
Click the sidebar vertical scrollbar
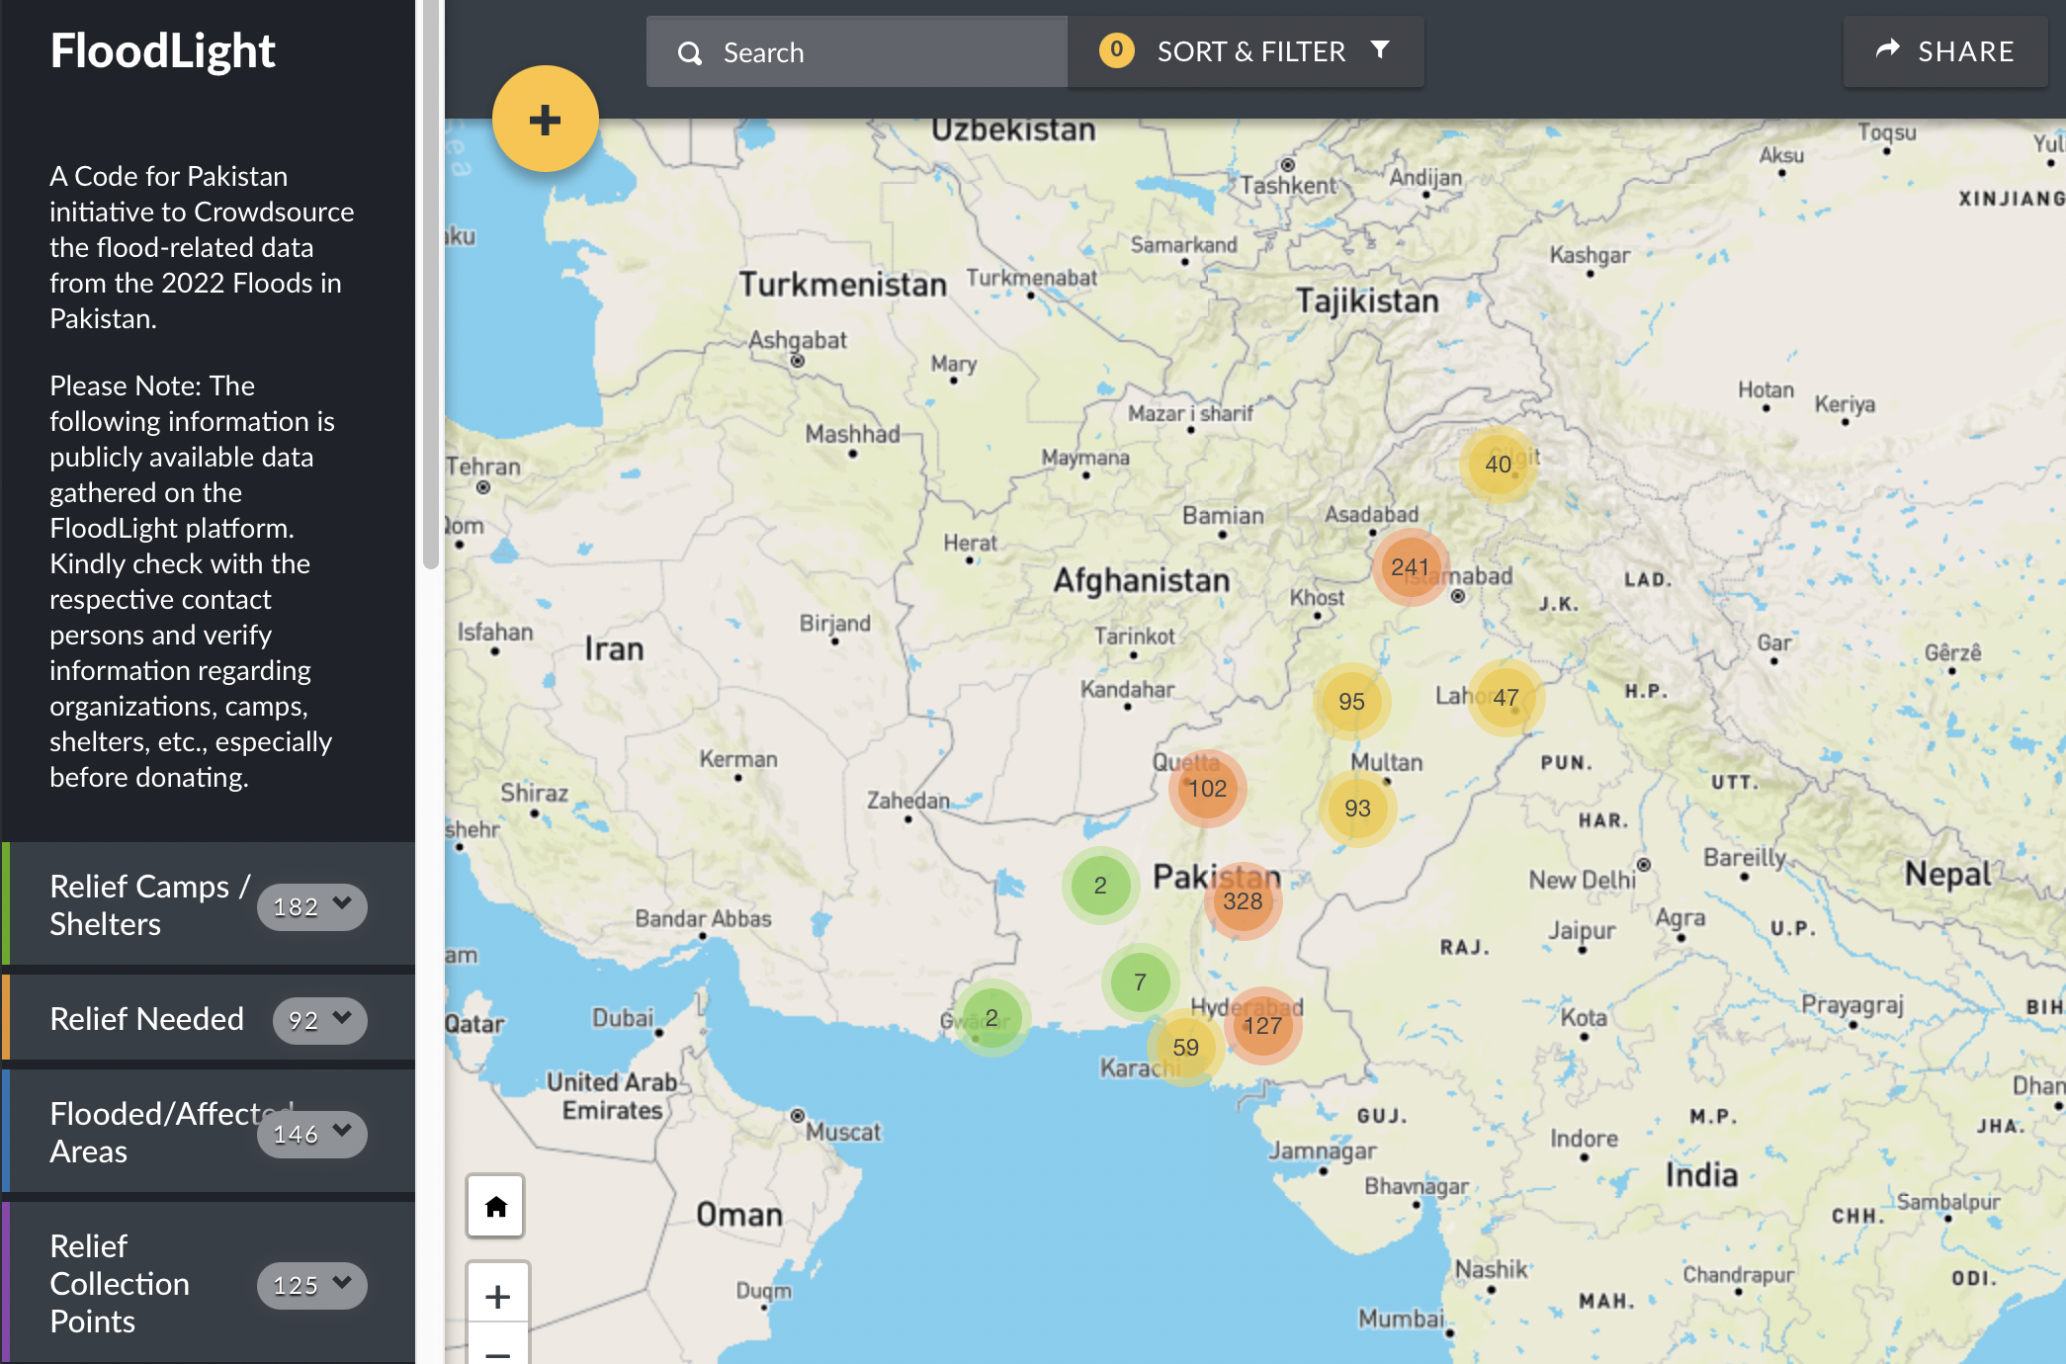(430, 285)
